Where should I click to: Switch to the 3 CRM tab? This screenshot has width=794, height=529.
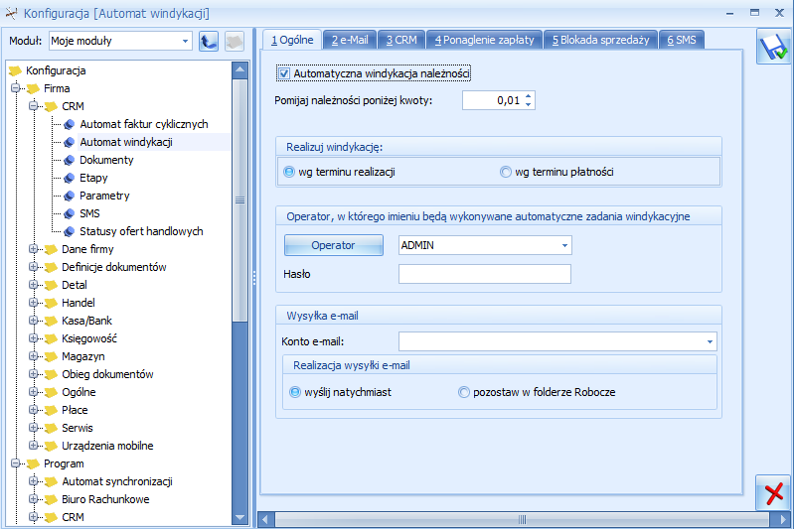[401, 40]
